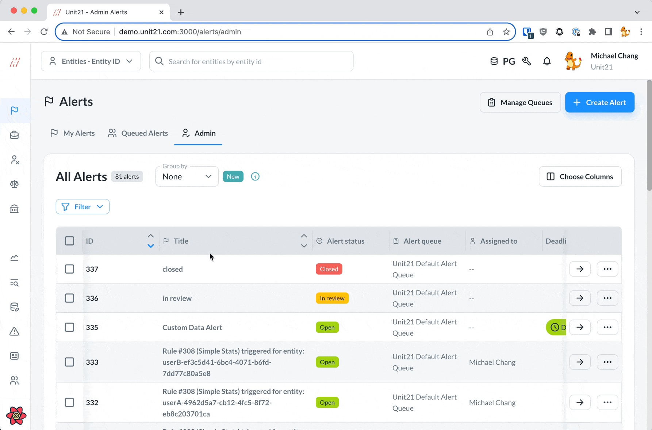Select the briefcase Cases icon in sidebar
652x430 pixels.
pyautogui.click(x=14, y=135)
